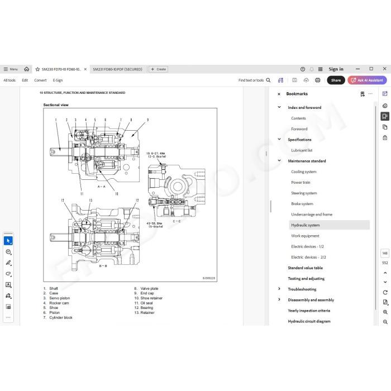The image size is (391, 391).
Task: Choose the freehand draw tool
Action: [x=8, y=274]
